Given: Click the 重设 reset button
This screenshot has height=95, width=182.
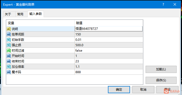Looking at the screenshot, I should click(167, 90).
